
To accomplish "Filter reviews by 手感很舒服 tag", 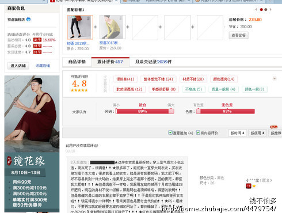I will [163, 89].
